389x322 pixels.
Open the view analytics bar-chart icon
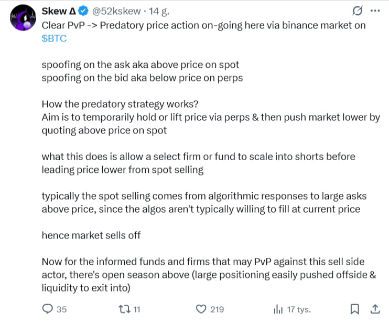point(278,309)
